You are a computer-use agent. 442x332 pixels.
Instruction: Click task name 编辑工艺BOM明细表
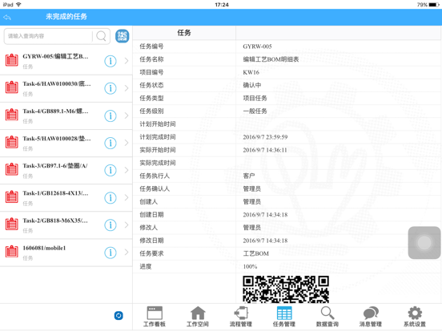click(x=271, y=59)
